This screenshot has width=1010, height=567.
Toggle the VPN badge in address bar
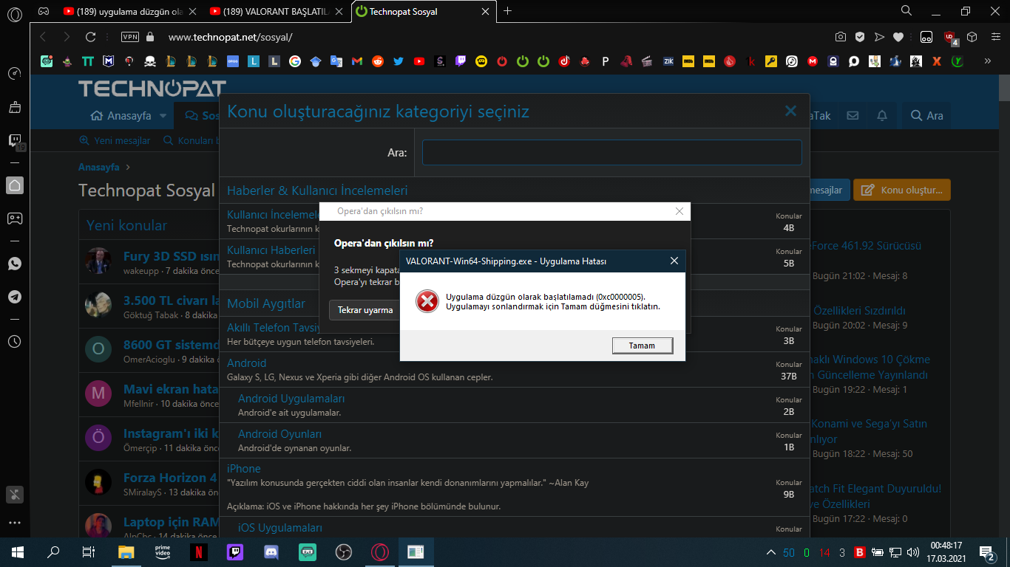[130, 37]
